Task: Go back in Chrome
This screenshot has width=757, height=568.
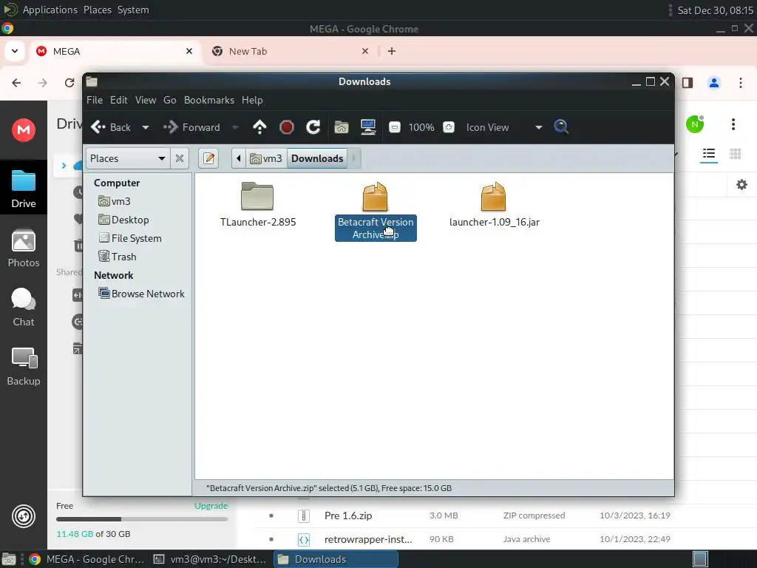Action: coord(16,83)
